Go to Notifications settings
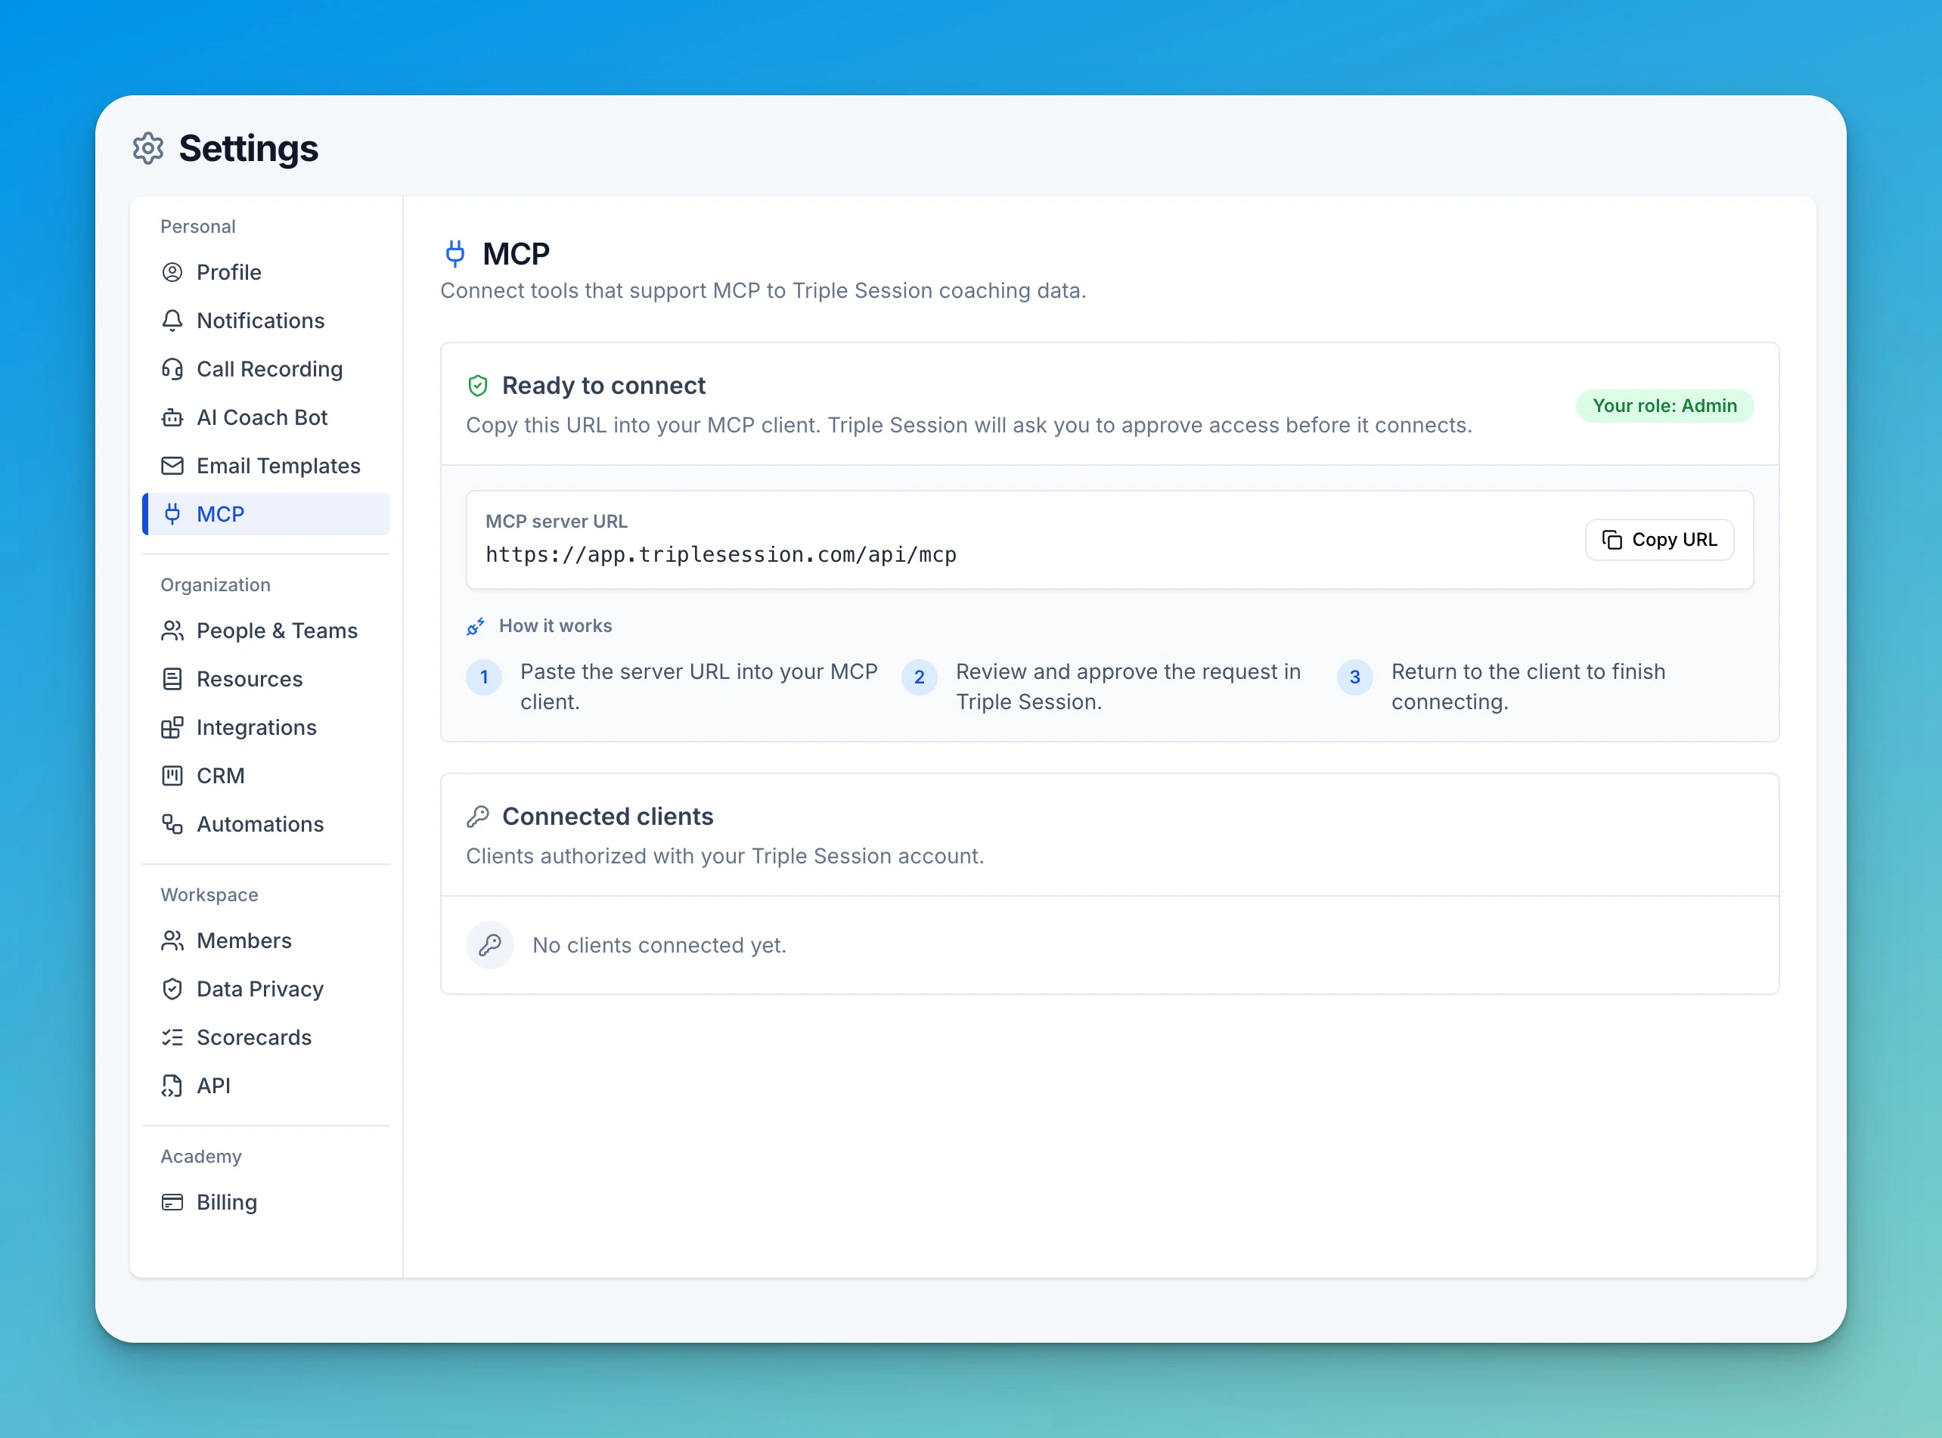Viewport: 1942px width, 1438px height. 266,321
